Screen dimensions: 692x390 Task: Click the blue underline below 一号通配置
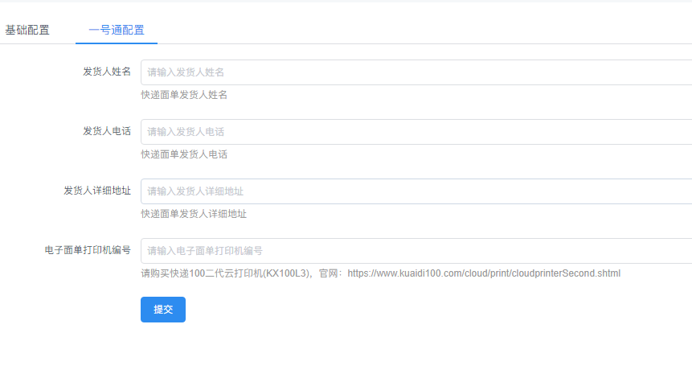[x=117, y=43]
